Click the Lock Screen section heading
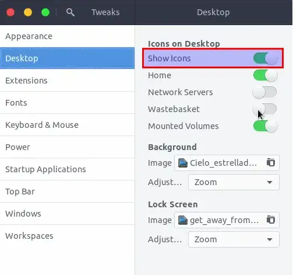This screenshot has width=293, height=275. click(x=173, y=204)
